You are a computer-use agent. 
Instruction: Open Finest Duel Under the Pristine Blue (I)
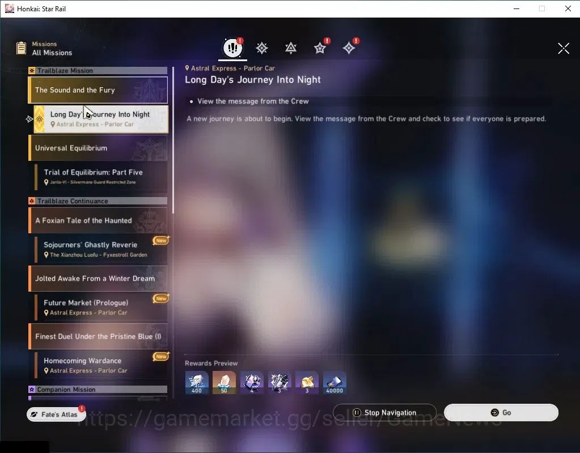98,336
